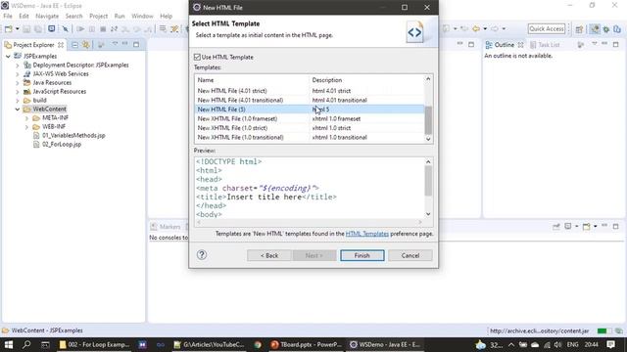Image resolution: width=627 pixels, height=352 pixels.
Task: Select New XHTML File (1.0 frameset) template
Action: point(310,118)
